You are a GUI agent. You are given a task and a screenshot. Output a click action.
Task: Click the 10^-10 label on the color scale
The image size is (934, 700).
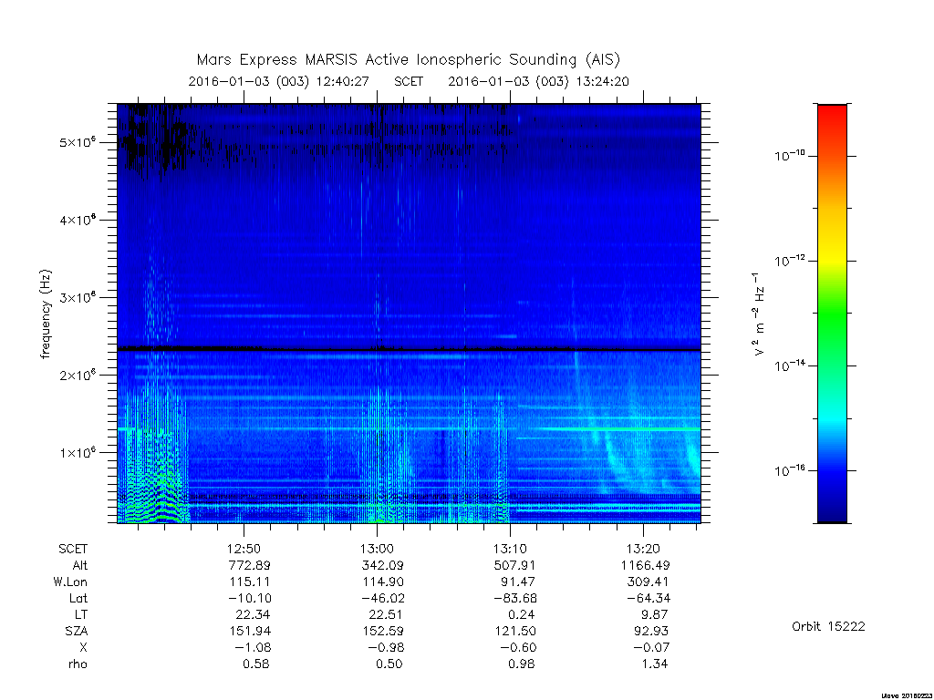click(x=790, y=156)
